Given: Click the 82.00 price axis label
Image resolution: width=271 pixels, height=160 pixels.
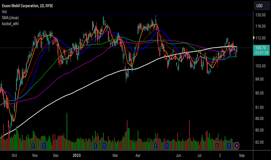Looking at the screenshot, I should (x=259, y=142).
